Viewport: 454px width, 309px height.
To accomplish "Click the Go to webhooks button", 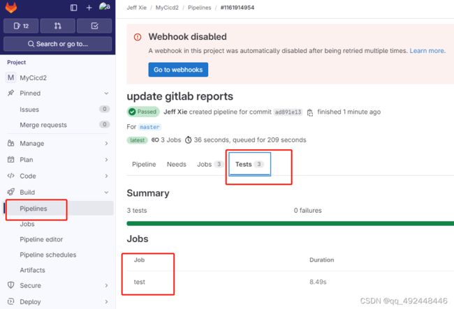I will (178, 70).
